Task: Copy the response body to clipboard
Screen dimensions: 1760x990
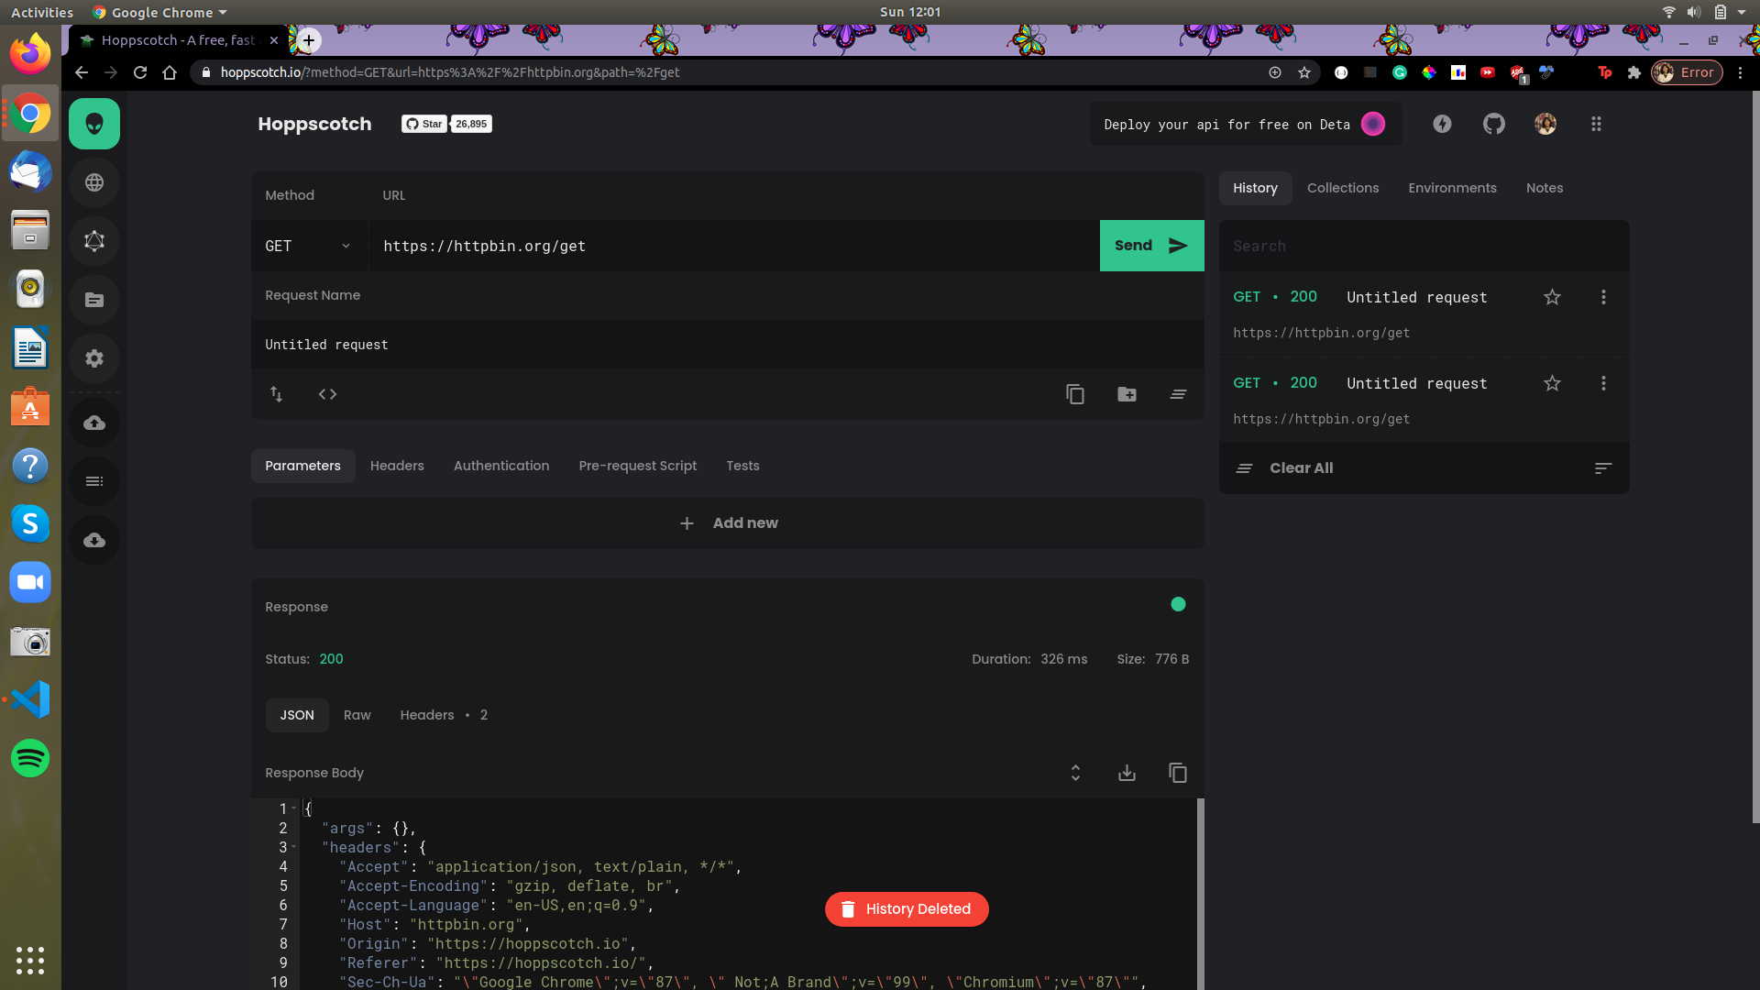Action: click(x=1178, y=773)
